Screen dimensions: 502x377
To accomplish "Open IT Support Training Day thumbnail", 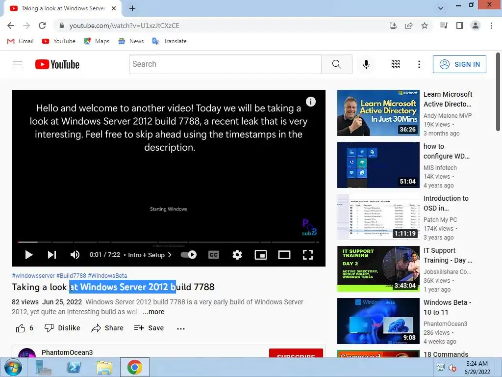I will [x=378, y=269].
